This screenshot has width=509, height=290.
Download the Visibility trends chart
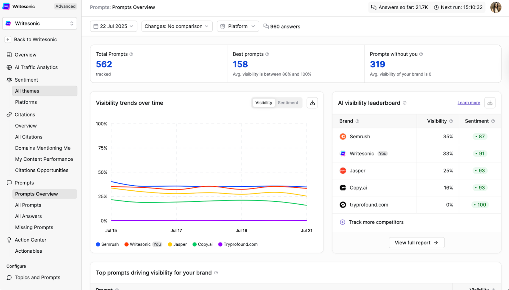click(x=312, y=103)
